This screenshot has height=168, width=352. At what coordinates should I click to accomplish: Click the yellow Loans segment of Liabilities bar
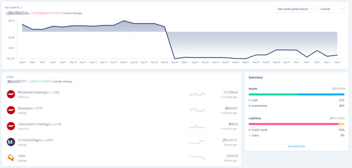341,124
